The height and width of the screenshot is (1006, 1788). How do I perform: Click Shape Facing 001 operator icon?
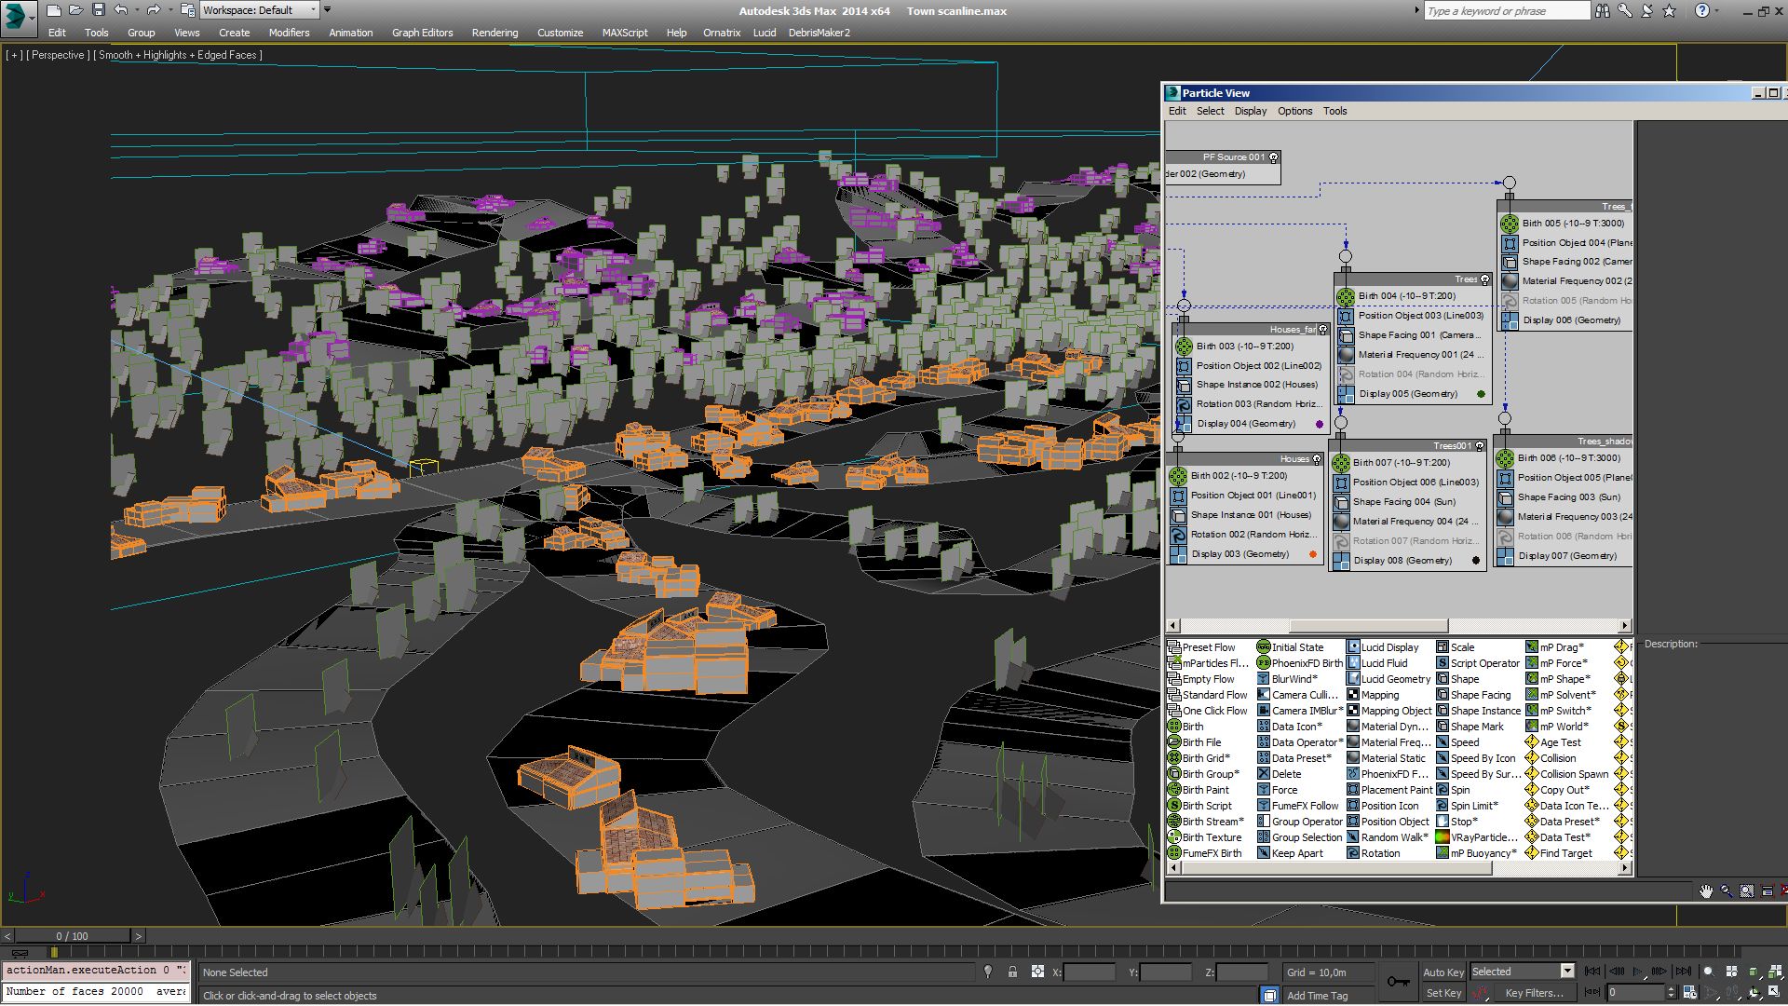coord(1346,335)
